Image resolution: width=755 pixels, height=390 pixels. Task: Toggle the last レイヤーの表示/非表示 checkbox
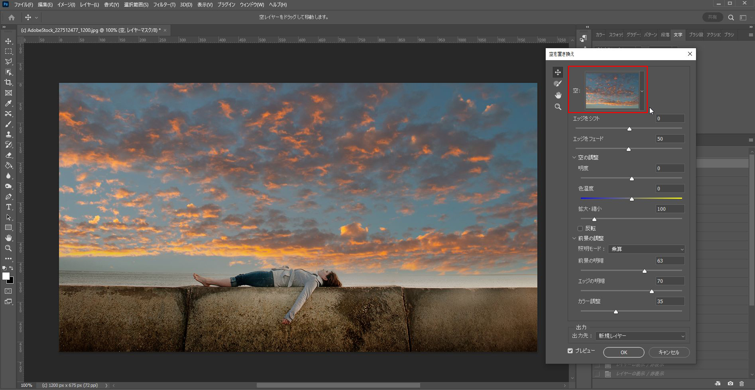(597, 374)
